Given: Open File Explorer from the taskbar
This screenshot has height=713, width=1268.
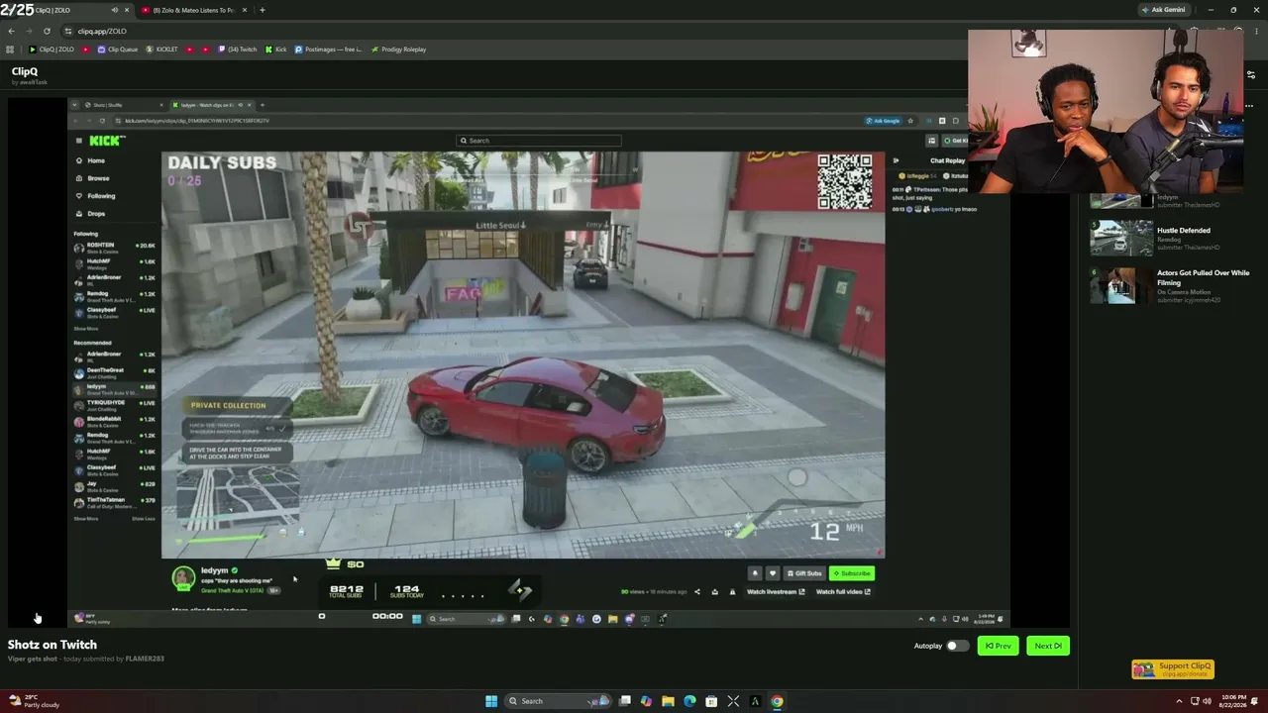Looking at the screenshot, I should tap(668, 701).
